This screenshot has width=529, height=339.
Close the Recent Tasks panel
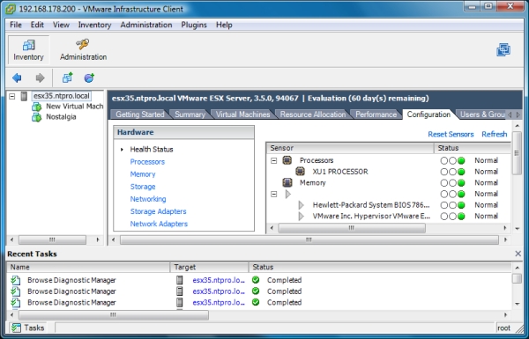(518, 254)
